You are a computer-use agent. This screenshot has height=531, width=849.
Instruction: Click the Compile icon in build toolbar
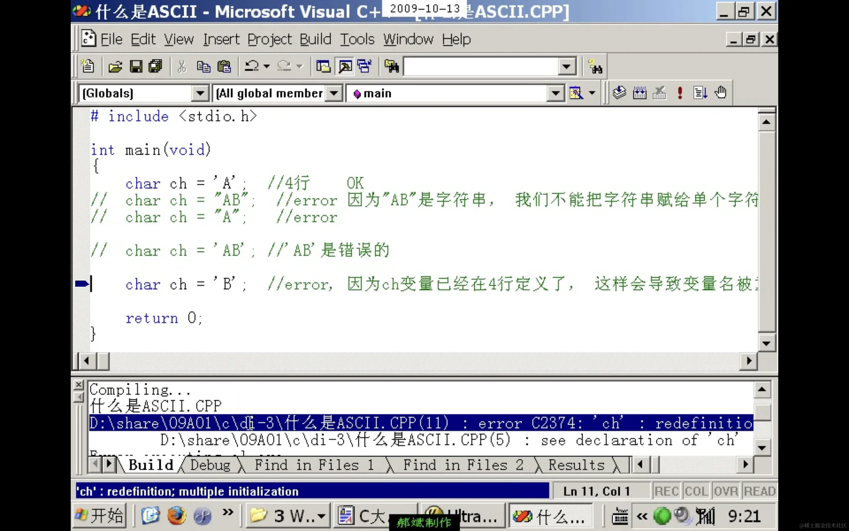[619, 93]
